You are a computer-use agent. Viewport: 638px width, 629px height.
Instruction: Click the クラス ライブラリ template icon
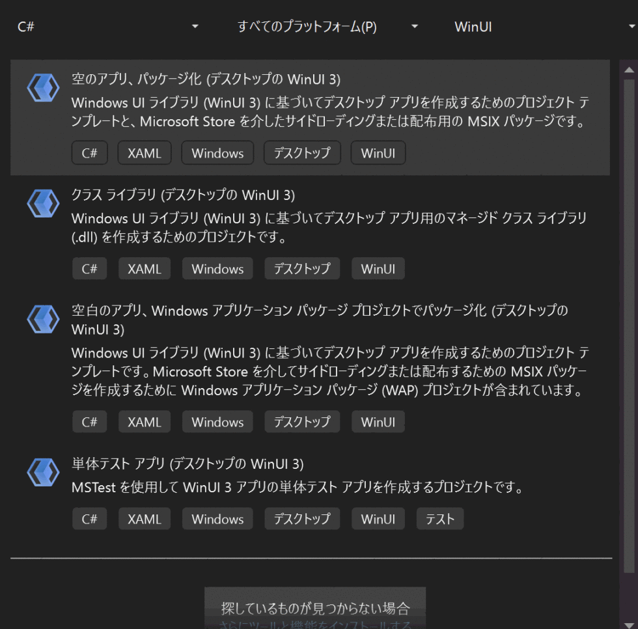click(43, 203)
